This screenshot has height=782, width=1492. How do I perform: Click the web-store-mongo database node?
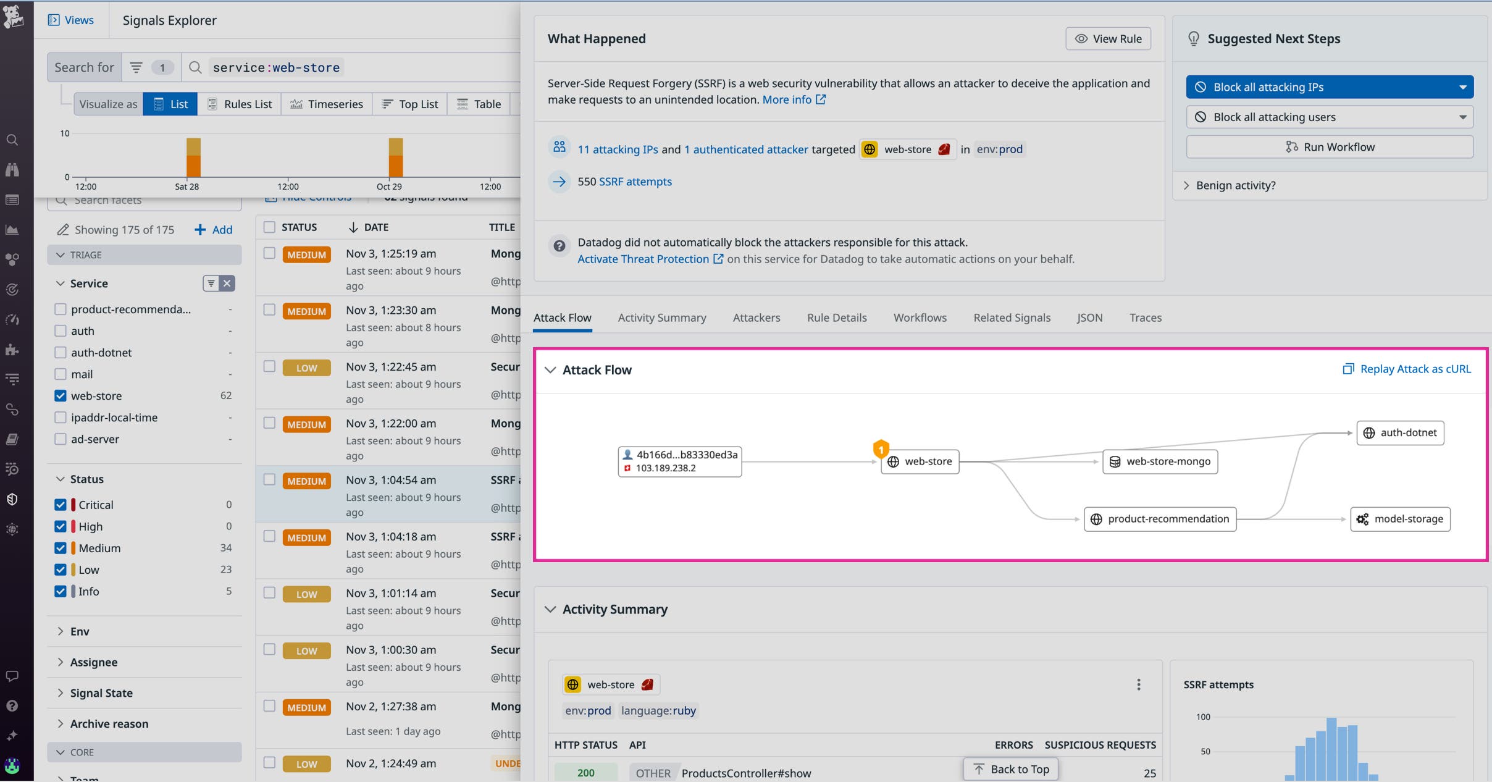click(1160, 461)
